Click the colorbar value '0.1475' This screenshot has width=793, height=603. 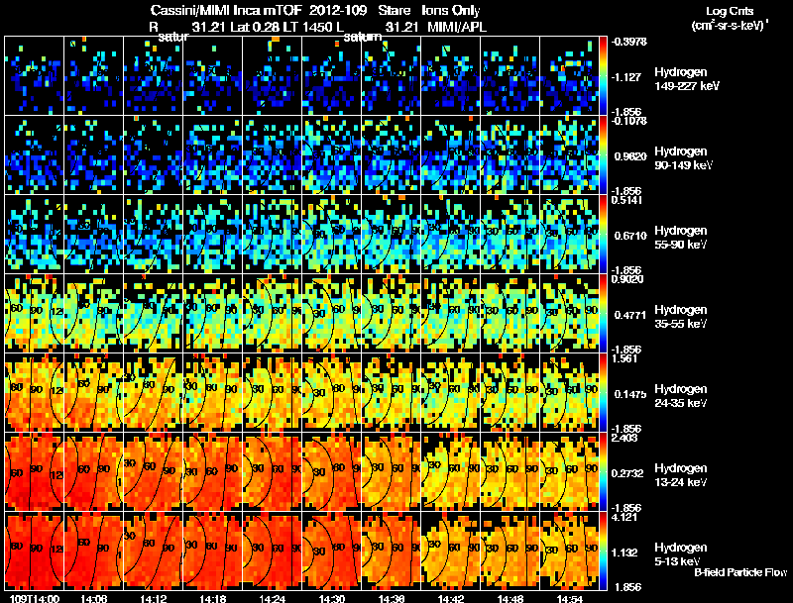(x=630, y=394)
